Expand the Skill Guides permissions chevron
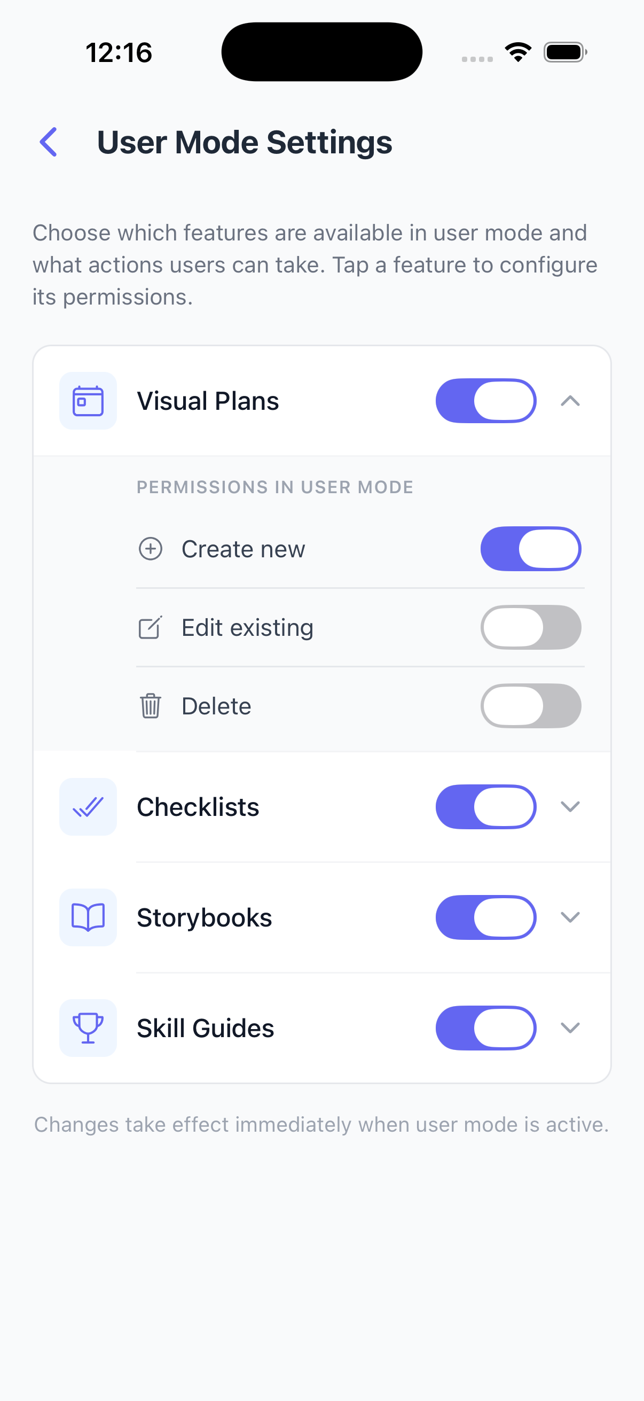The image size is (644, 1401). coord(570,1028)
